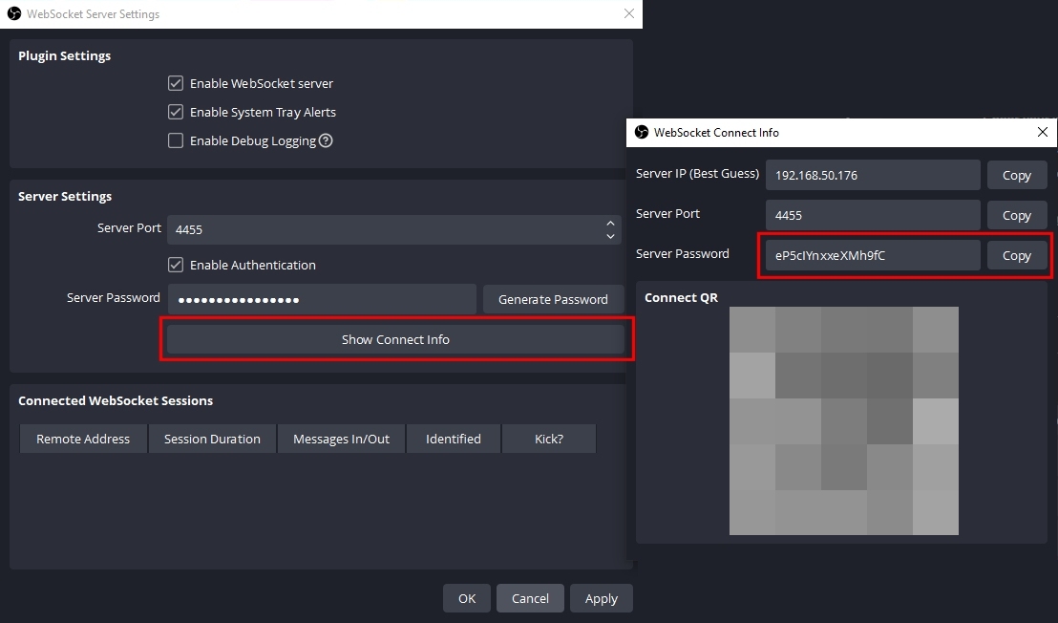Image resolution: width=1058 pixels, height=623 pixels.
Task: Select the Identified column header
Action: pos(454,439)
